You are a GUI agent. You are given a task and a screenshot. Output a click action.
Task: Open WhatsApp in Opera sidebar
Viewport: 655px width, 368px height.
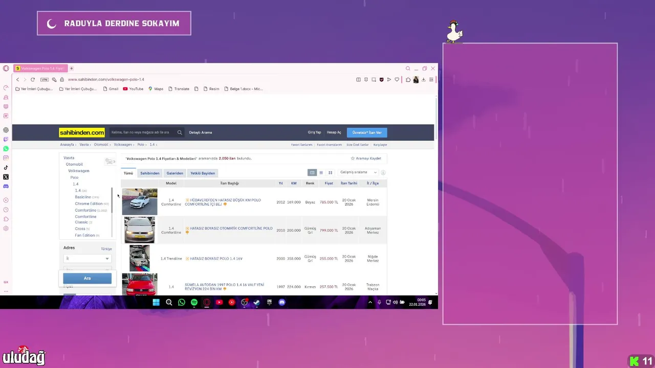click(x=6, y=149)
